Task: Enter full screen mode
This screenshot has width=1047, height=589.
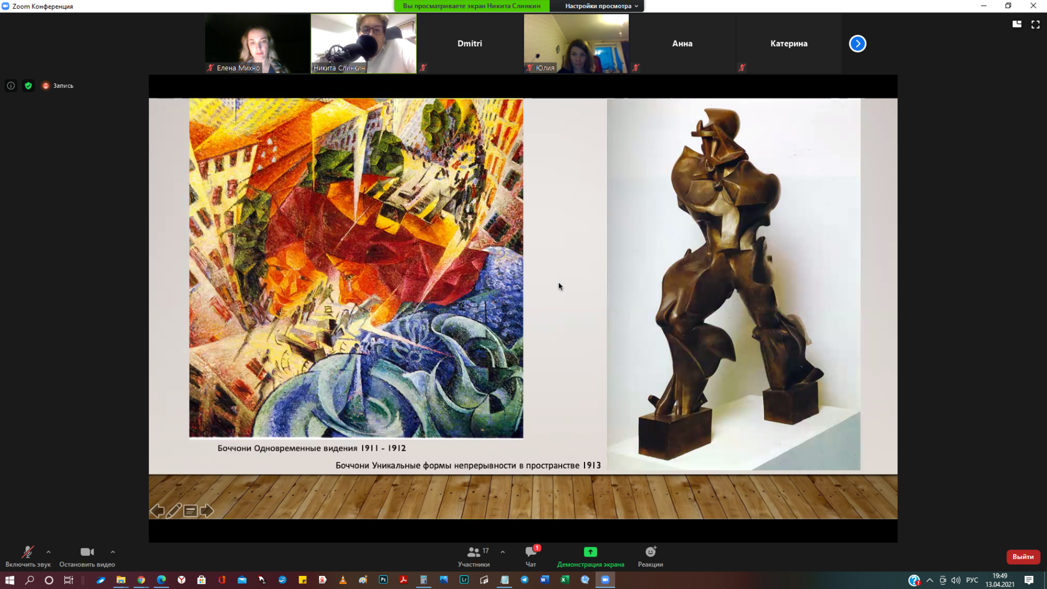Action: coord(1035,24)
